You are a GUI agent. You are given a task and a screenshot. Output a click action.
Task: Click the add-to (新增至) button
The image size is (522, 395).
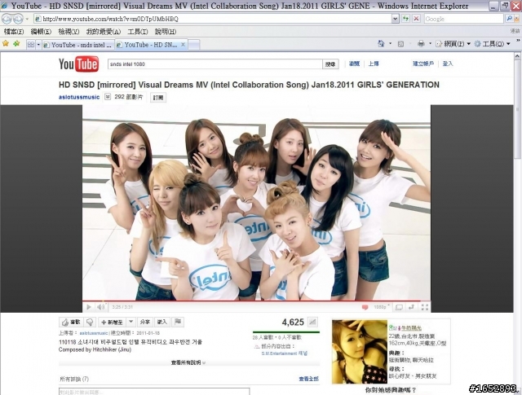[113, 322]
